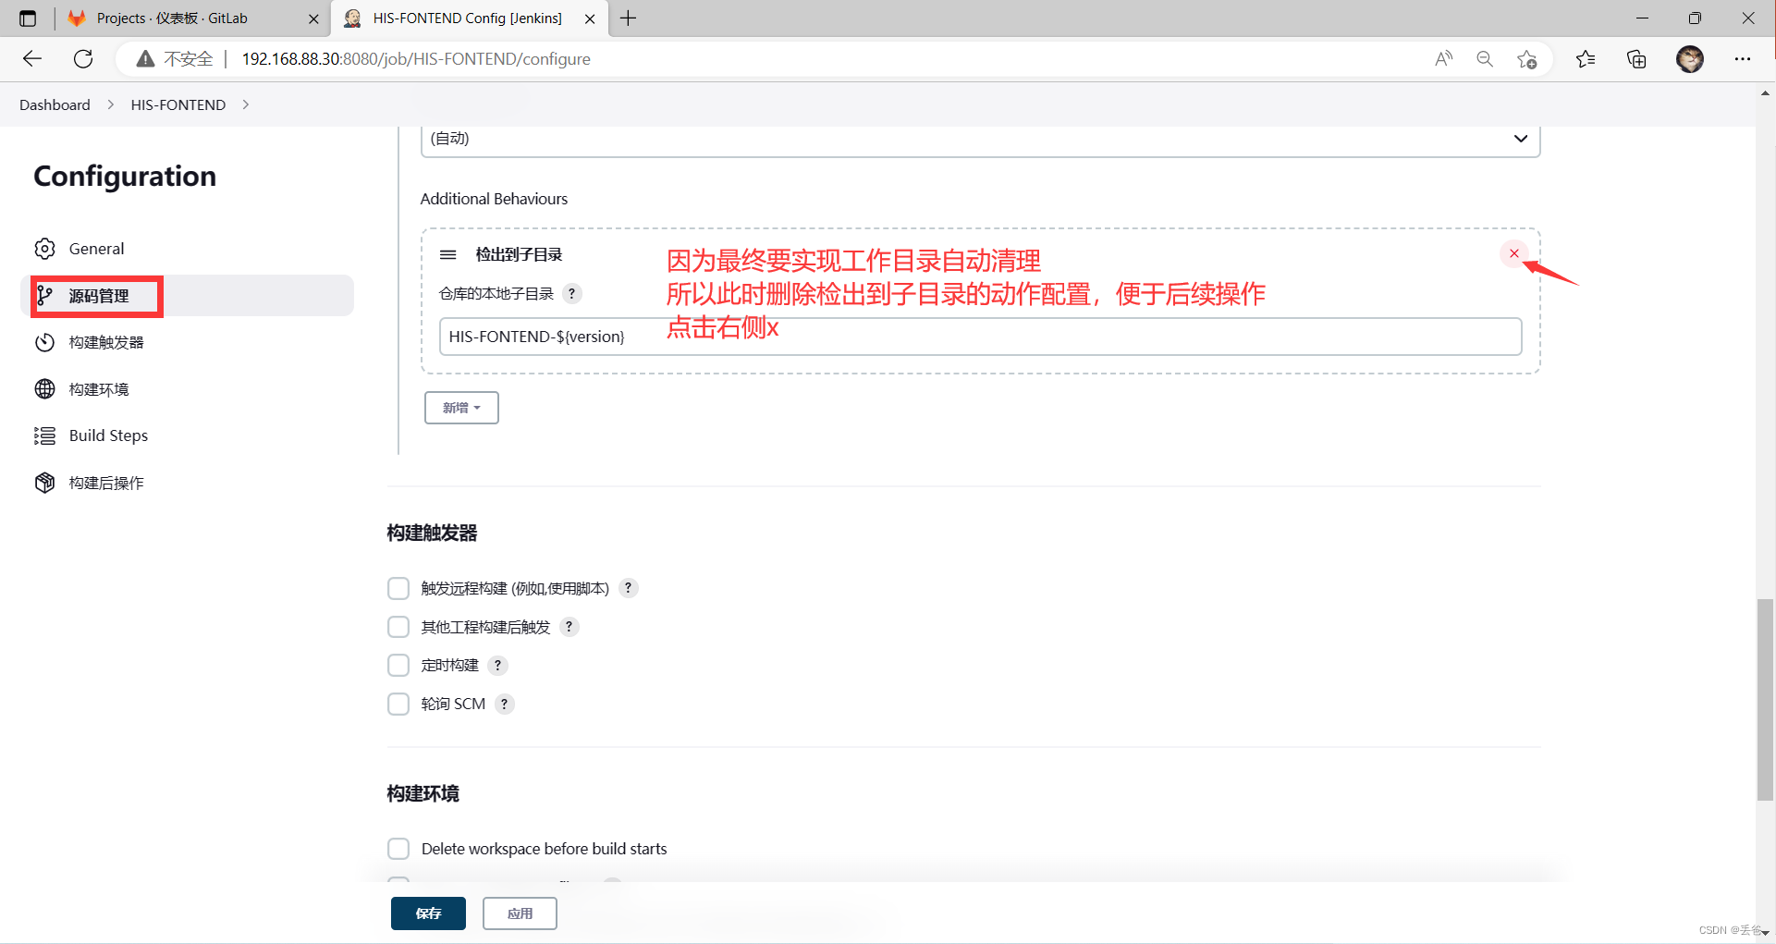The height and width of the screenshot is (944, 1776).
Task: Click the 应用 apply button
Action: click(520, 913)
